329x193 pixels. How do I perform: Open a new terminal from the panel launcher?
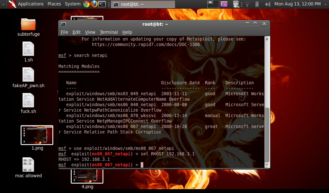(x=102, y=4)
